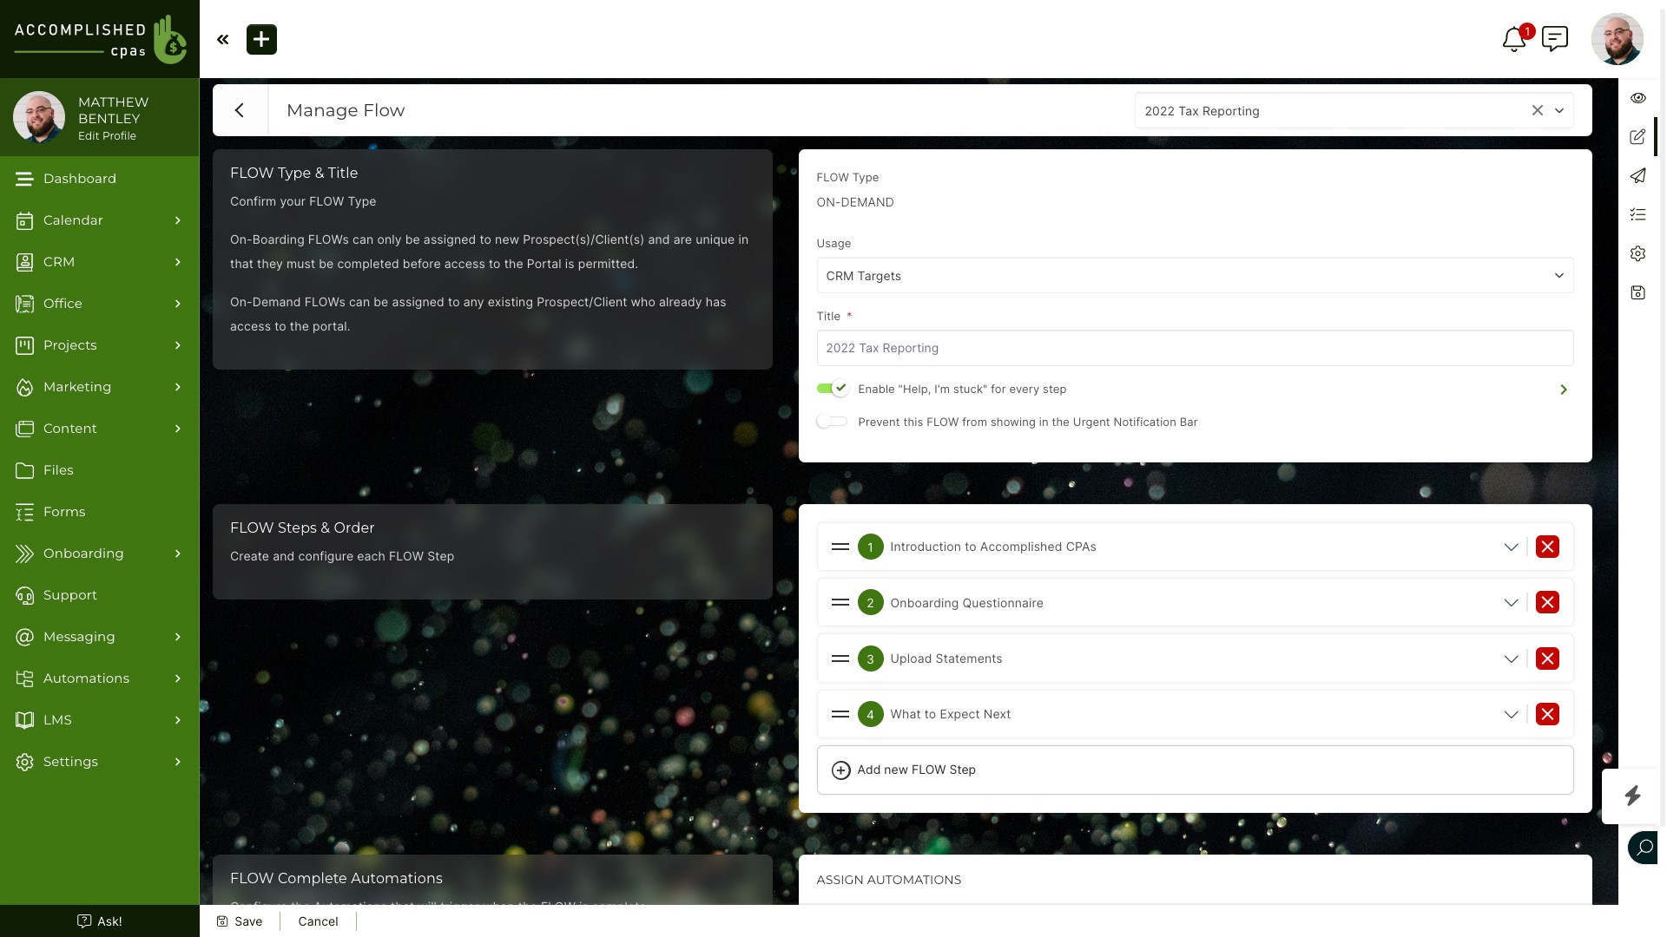This screenshot has height=937, width=1667.
Task: Click the paper plane send icon
Action: click(x=1637, y=176)
